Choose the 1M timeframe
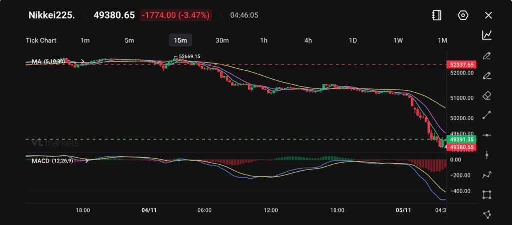 442,40
